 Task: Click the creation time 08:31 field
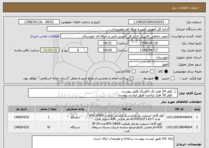(x=107, y=43)
